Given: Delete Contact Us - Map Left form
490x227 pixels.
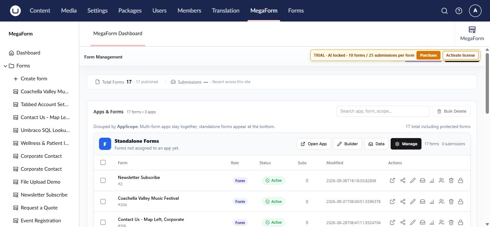Looking at the screenshot, I should 451,222.
